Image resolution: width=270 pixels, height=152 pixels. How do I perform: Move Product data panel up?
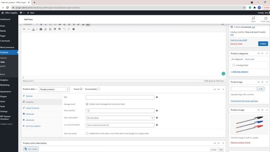click(x=215, y=89)
